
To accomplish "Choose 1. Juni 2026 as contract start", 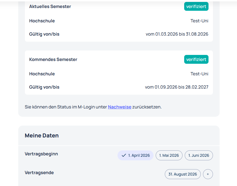I will pyautogui.click(x=199, y=155).
